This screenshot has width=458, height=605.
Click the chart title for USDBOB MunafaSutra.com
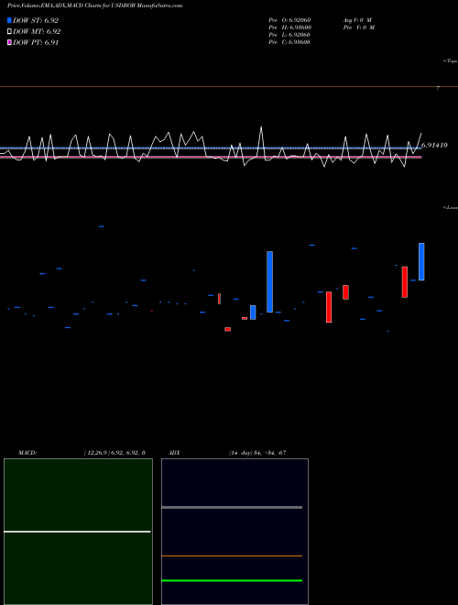click(x=95, y=5)
